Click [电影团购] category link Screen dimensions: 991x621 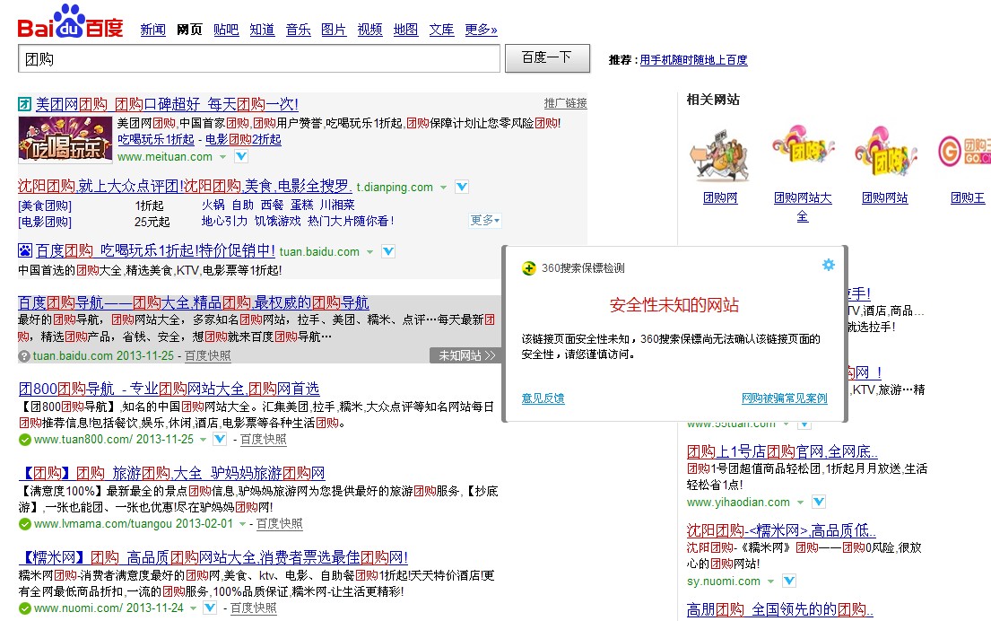45,222
